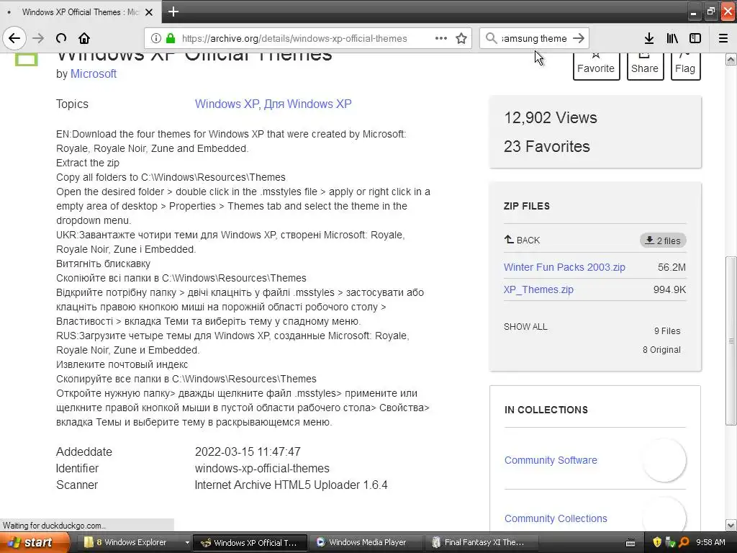Click the 8 Original text
737x553 pixels.
point(661,350)
